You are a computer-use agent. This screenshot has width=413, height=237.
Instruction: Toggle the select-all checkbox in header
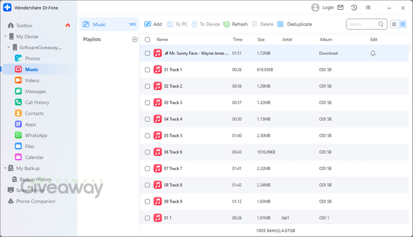[147, 40]
